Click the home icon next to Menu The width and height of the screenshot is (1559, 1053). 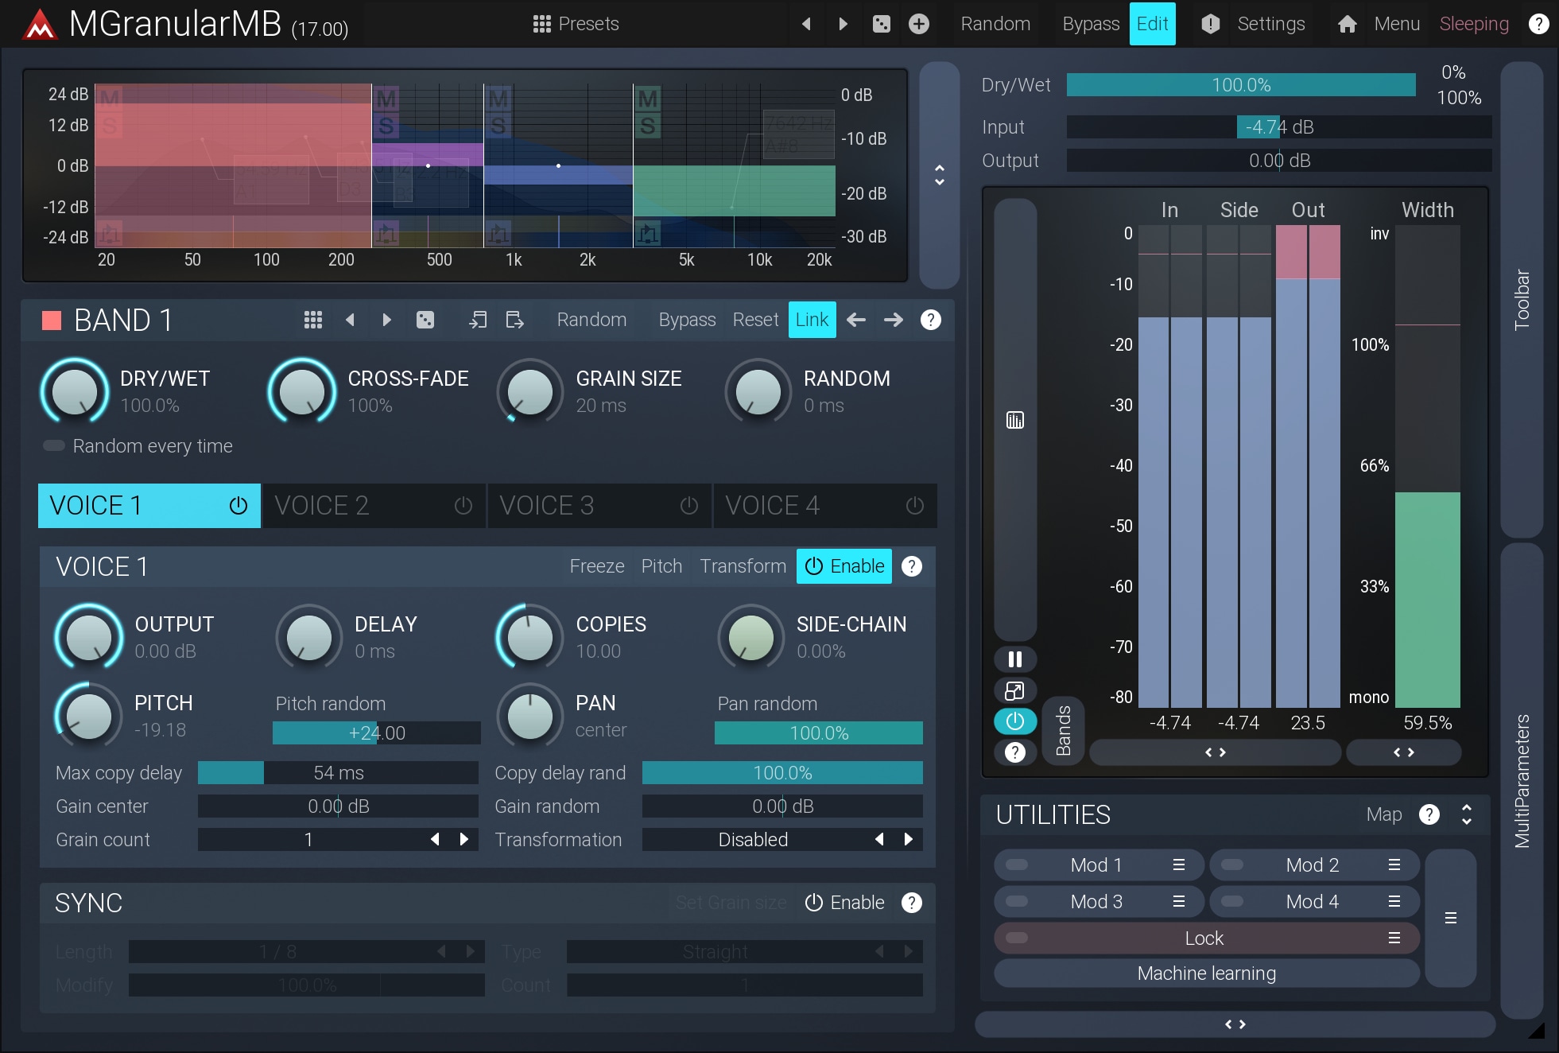click(1347, 24)
